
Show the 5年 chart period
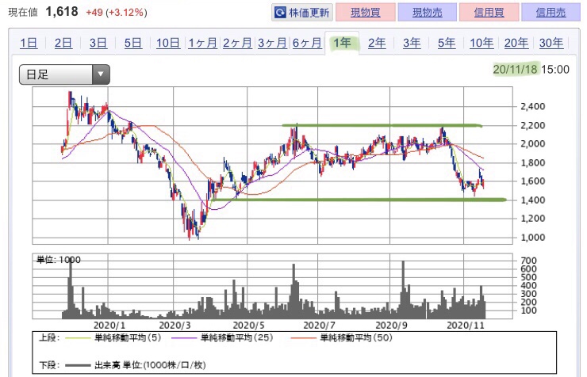click(x=447, y=43)
